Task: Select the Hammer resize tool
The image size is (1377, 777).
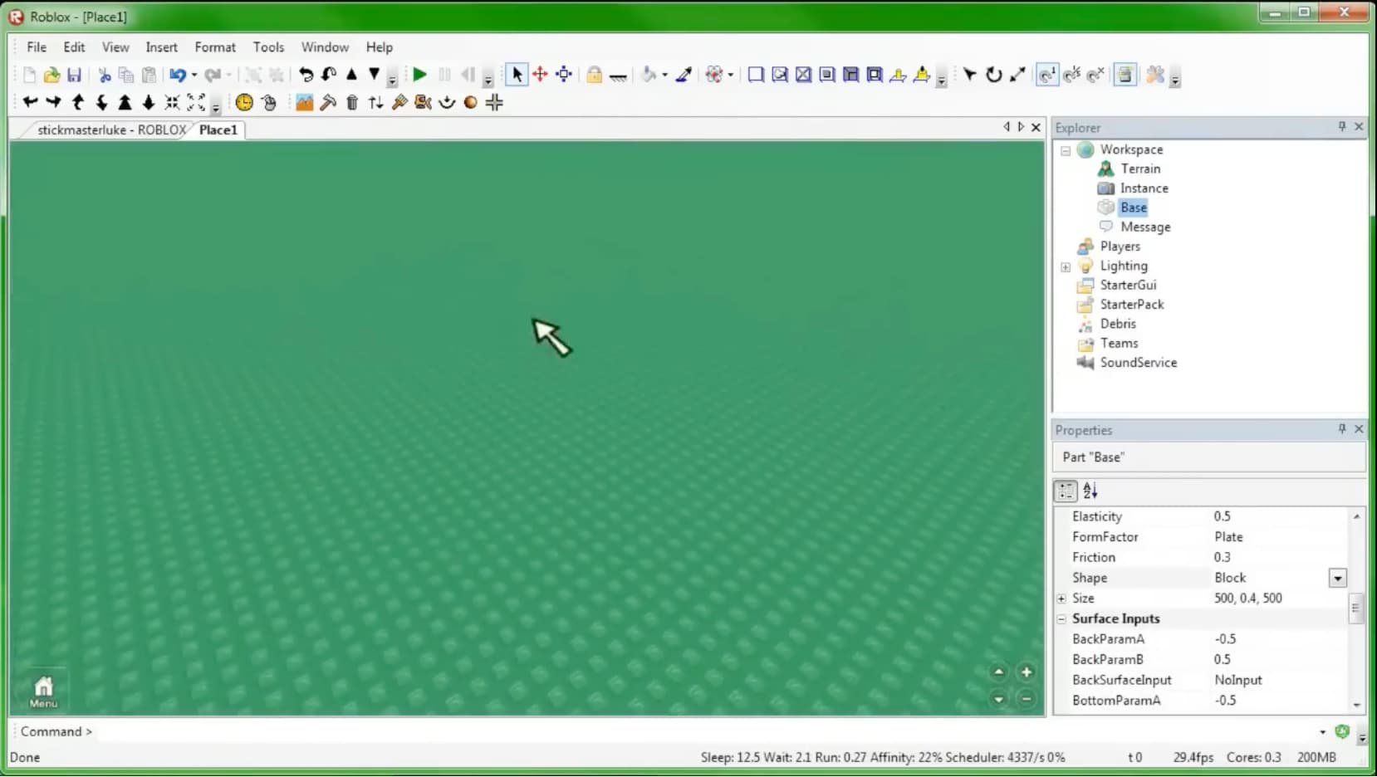Action: coord(329,103)
